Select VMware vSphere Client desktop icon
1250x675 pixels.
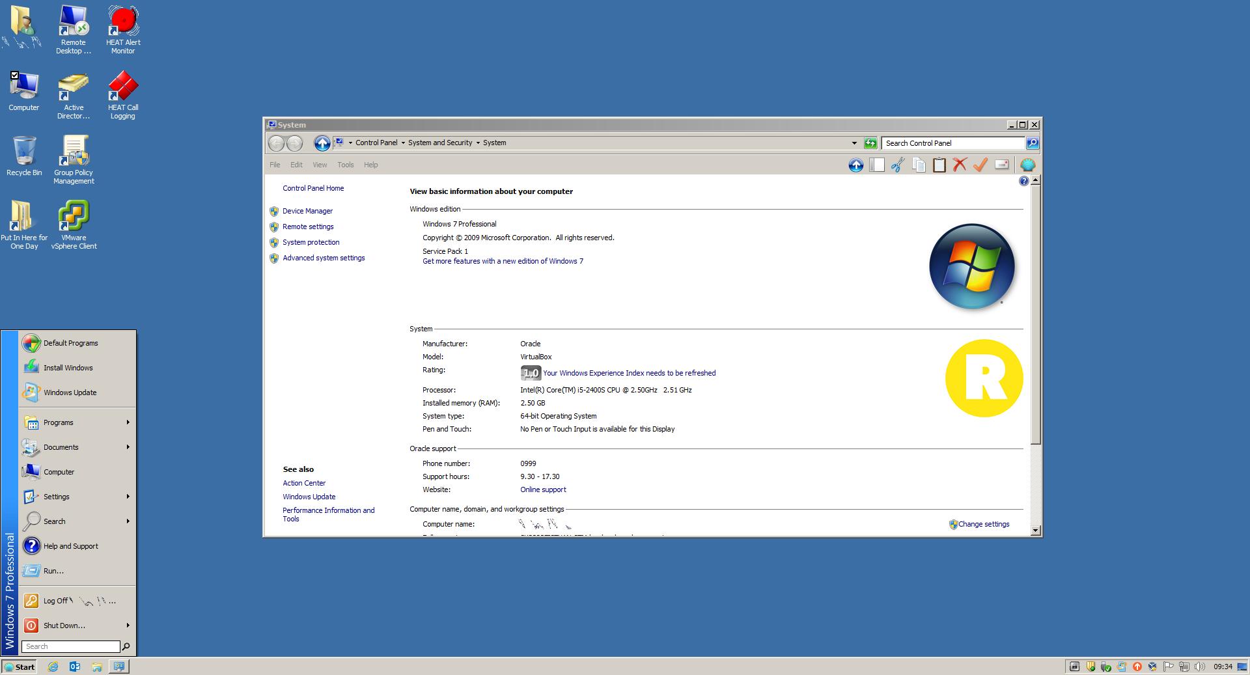tap(74, 225)
